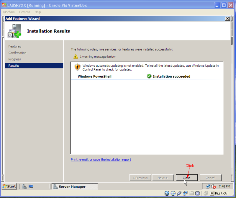Click the VirtualBox shared folders icon
236x198 pixels.
[x=191, y=193]
